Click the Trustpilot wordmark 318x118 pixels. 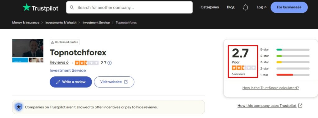tap(45, 8)
